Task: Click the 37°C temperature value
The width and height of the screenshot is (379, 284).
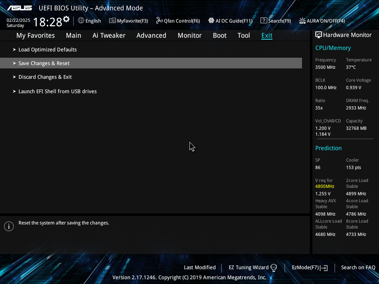Action: (351, 67)
